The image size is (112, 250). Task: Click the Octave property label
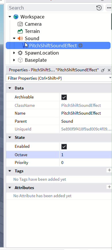tap(21, 155)
